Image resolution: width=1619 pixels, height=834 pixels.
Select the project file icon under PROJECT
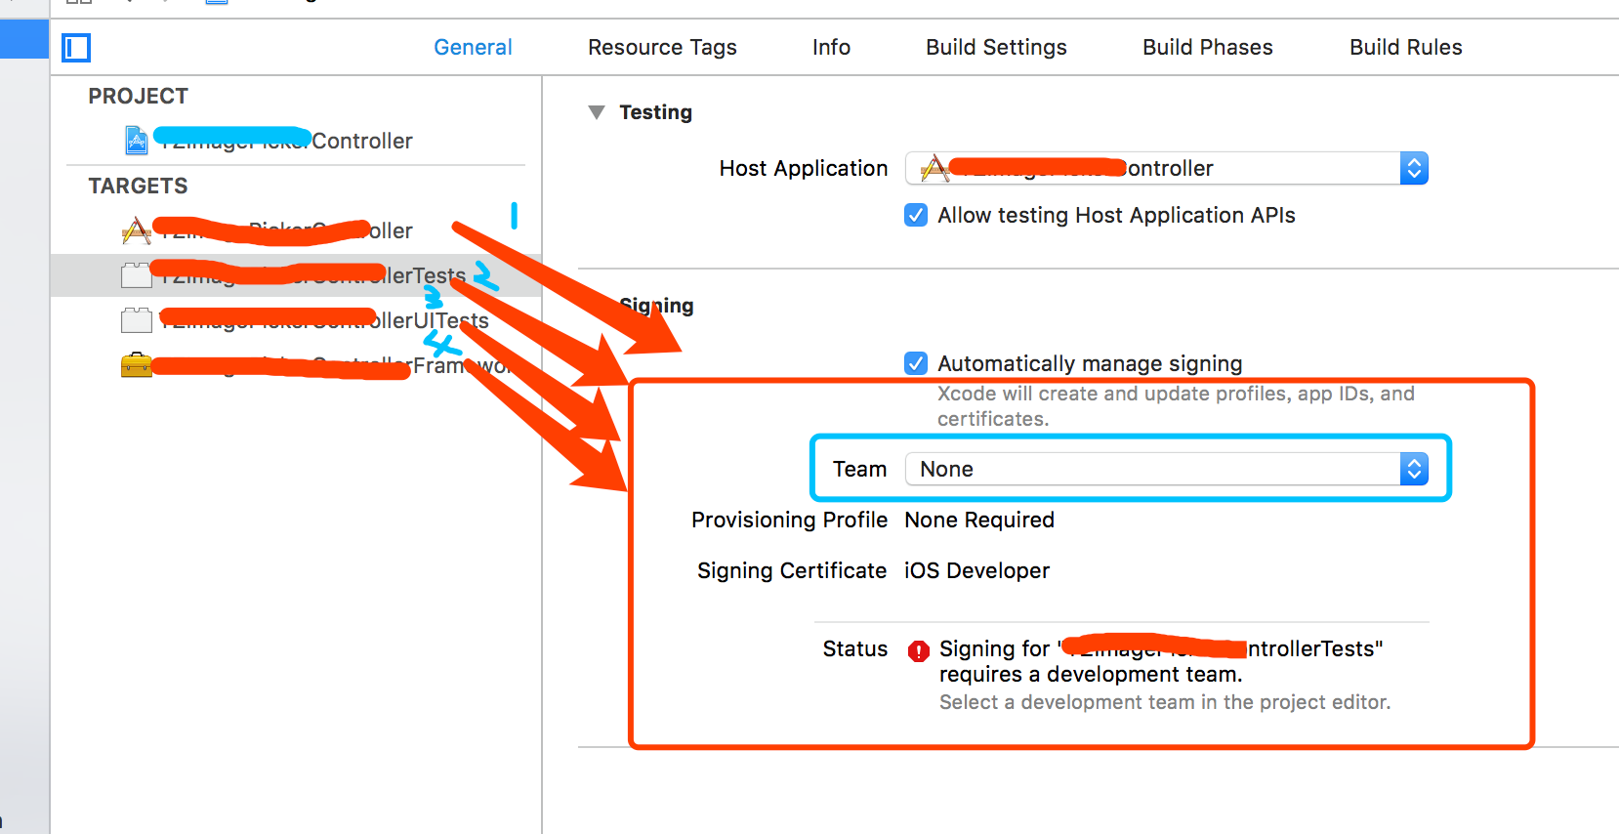pos(137,141)
